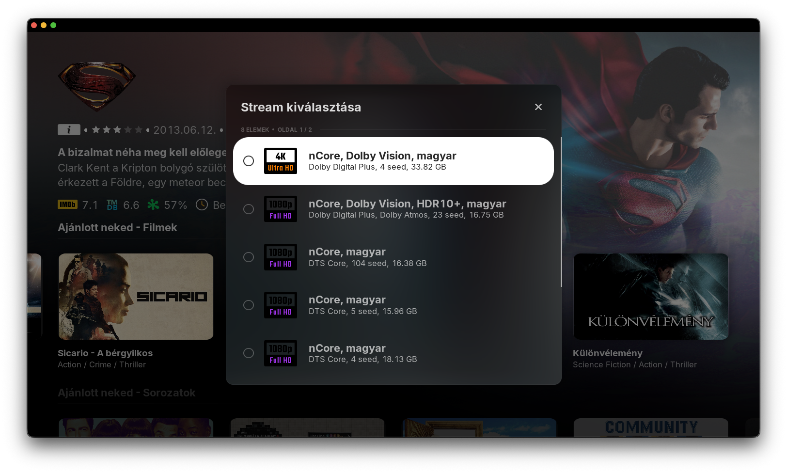Click 1080p badge of 104 seed stream
Image resolution: width=787 pixels, height=473 pixels.
281,257
